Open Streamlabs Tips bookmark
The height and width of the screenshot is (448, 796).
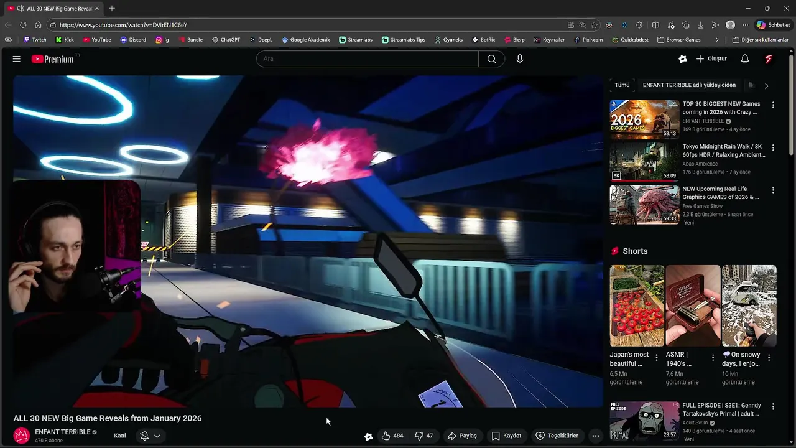404,40
